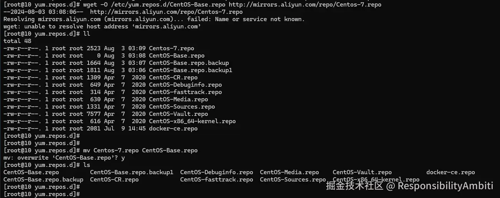Select CentOS-Sources.repo in the long listing
This screenshot has height=198, width=500.
pos(182,107)
